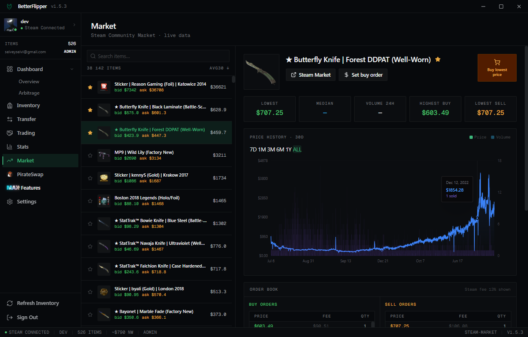Click the Boston 2018 Legends item icon

point(104,201)
